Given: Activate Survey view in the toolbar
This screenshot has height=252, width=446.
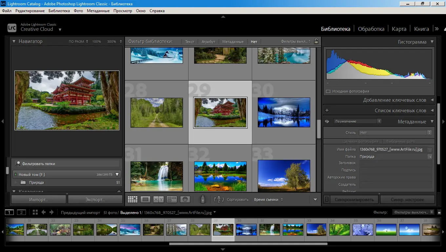Looking at the screenshot, I should pyautogui.click(x=172, y=199).
